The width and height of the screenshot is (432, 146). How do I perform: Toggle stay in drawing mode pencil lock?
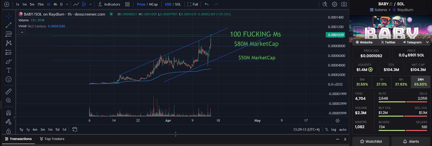coord(9,122)
